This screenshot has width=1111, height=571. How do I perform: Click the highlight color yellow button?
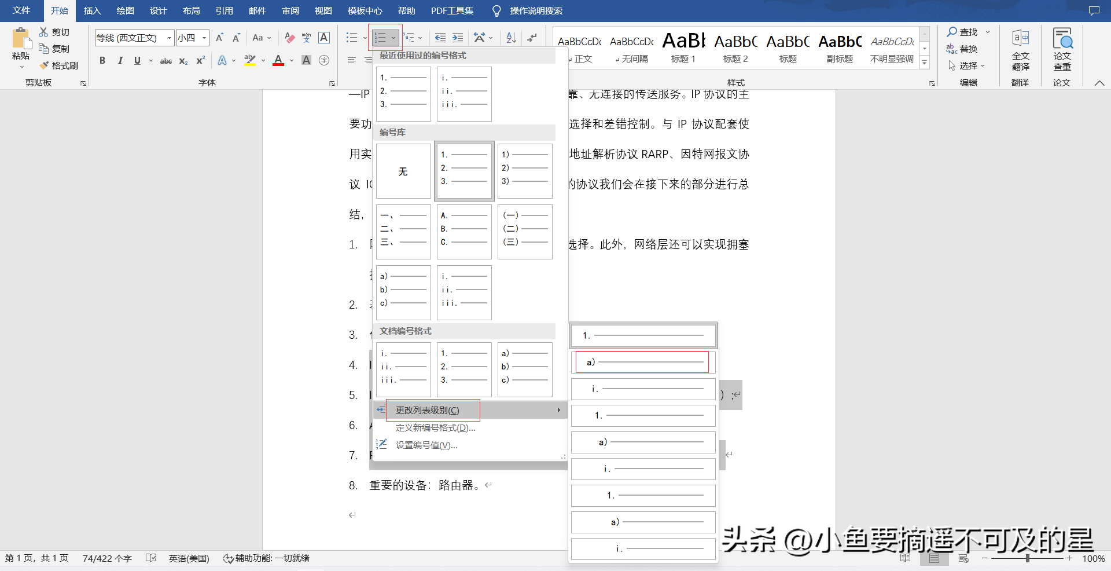pyautogui.click(x=250, y=60)
